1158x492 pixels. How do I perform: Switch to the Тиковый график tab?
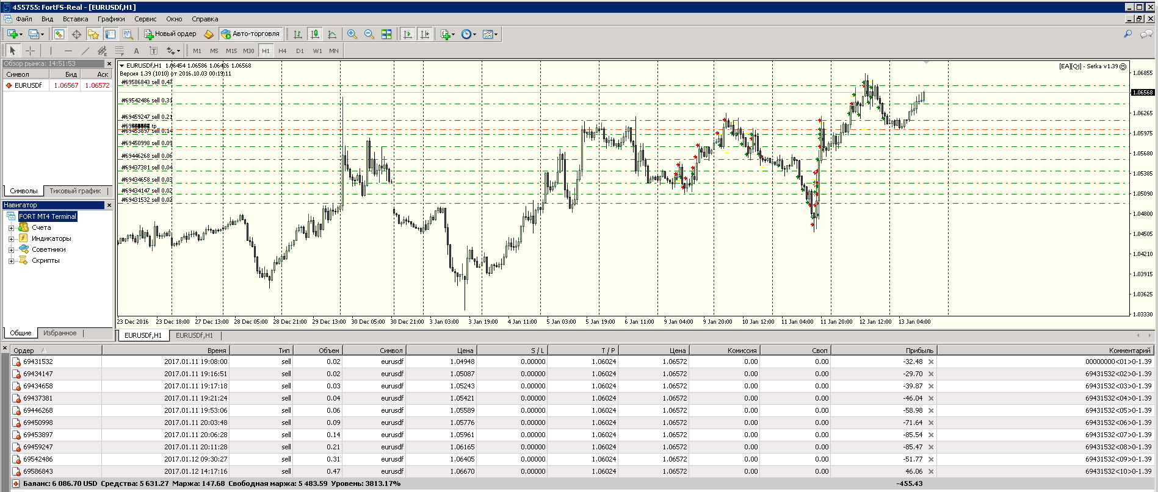(75, 191)
